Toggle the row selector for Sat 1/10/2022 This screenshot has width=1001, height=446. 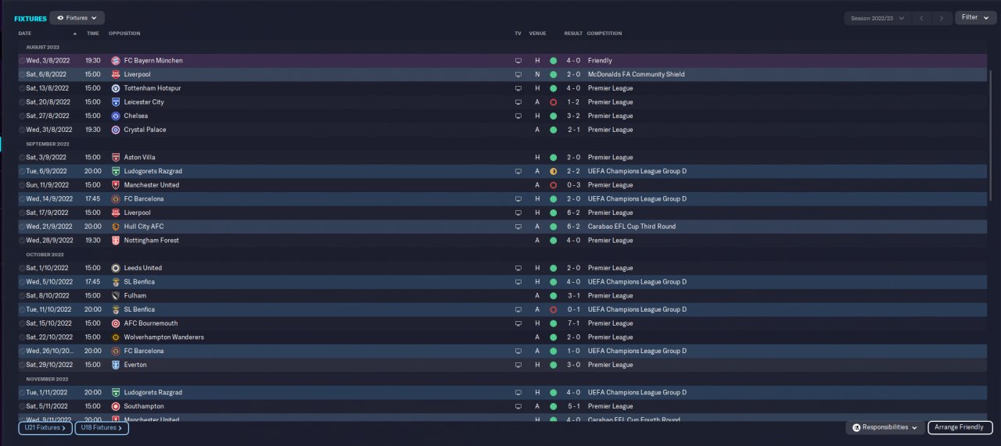pyautogui.click(x=22, y=268)
